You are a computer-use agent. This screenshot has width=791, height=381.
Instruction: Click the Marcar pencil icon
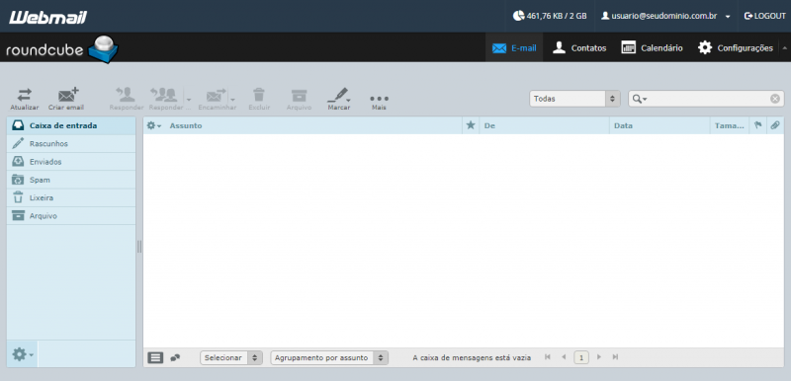point(338,95)
